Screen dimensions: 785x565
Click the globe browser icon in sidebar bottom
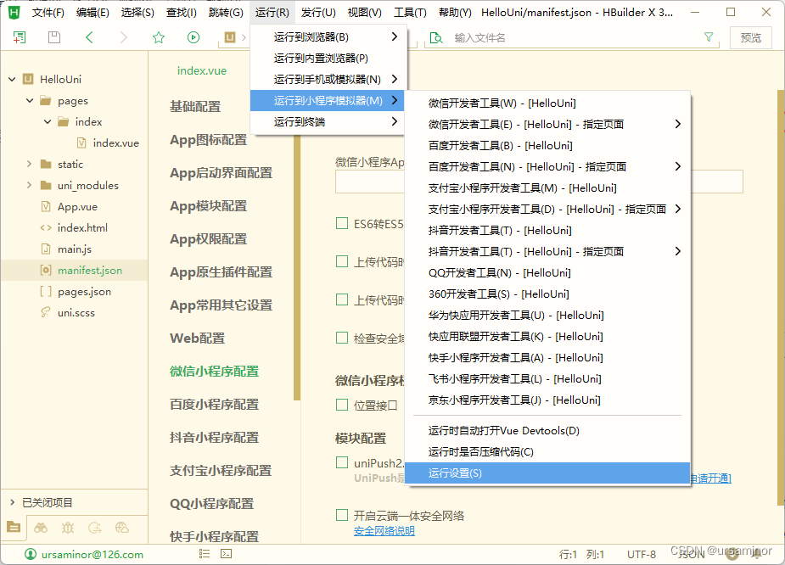(x=121, y=528)
